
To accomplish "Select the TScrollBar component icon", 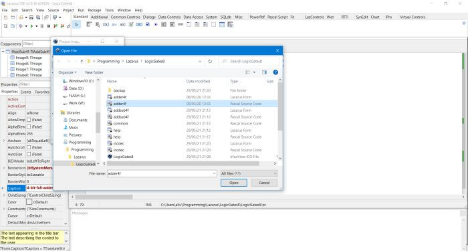I will pos(181,25).
